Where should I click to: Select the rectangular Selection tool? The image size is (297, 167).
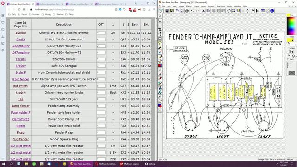(160, 39)
